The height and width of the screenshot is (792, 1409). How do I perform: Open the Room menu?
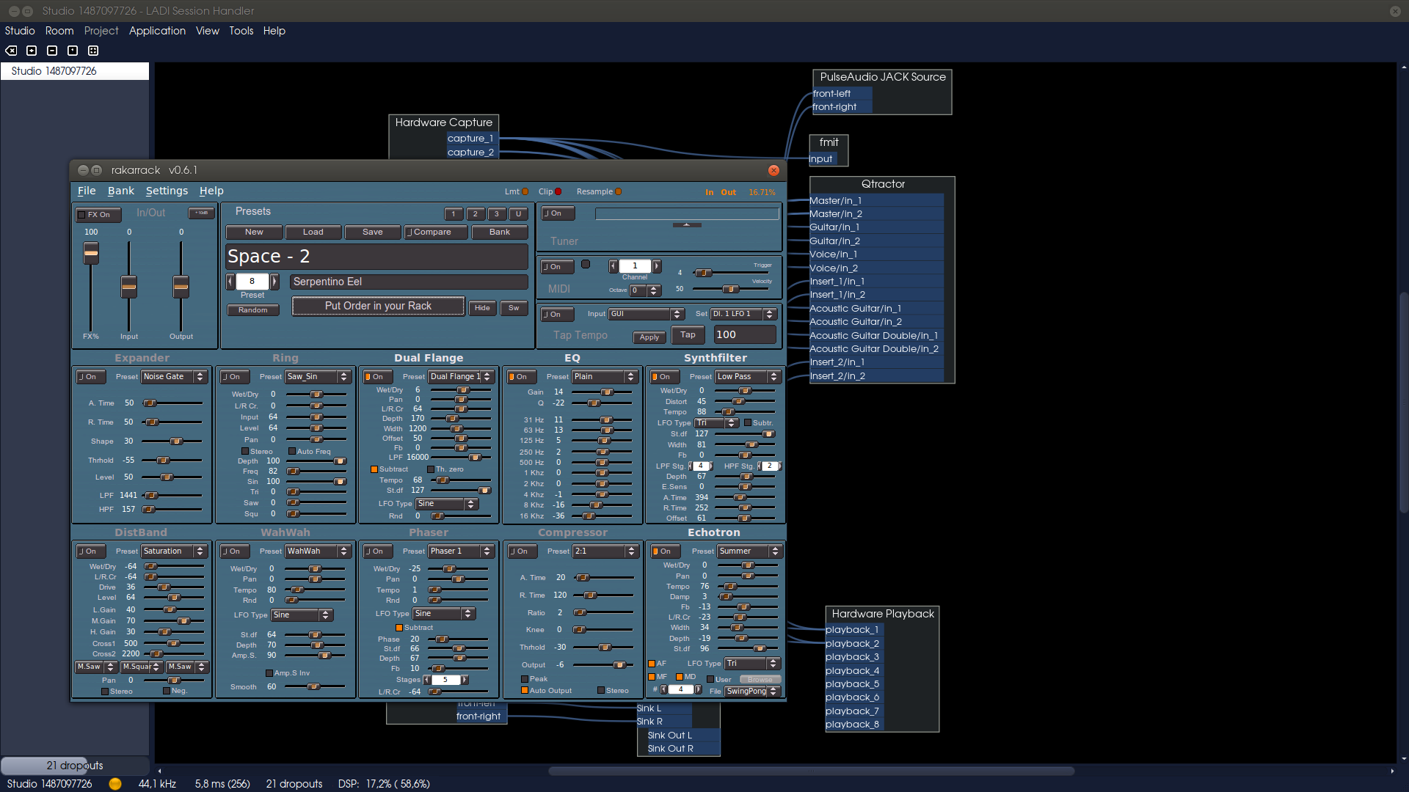pos(59,31)
